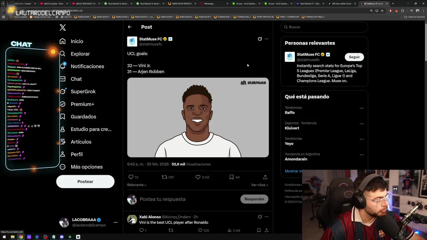This screenshot has width=427, height=240.
Task: Bookmark the post with 44 saves
Action: click(x=234, y=177)
